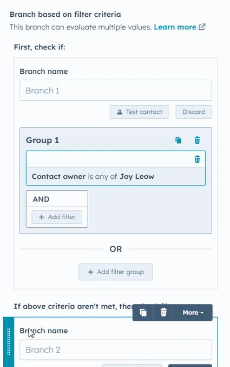Clone the branch using the floating toolbar copy icon
Viewport: 230px width, 367px height.
tap(143, 312)
